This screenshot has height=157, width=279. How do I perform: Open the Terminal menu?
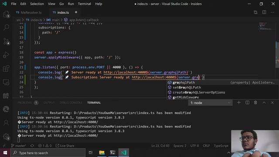[84, 4]
